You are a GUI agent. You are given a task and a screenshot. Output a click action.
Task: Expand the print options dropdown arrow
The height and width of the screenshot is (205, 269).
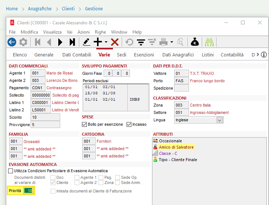click(x=172, y=42)
